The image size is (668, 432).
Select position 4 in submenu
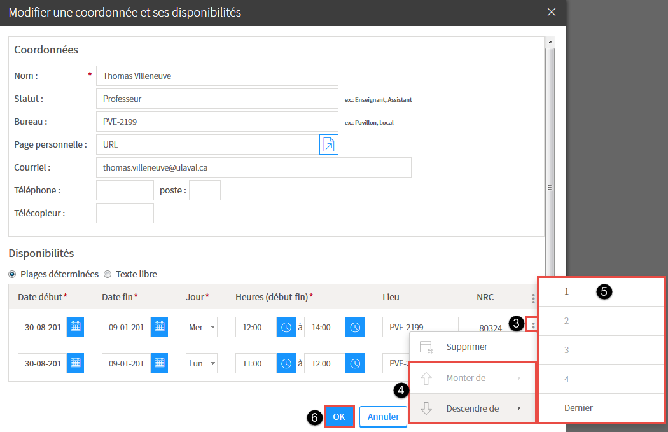click(x=602, y=379)
